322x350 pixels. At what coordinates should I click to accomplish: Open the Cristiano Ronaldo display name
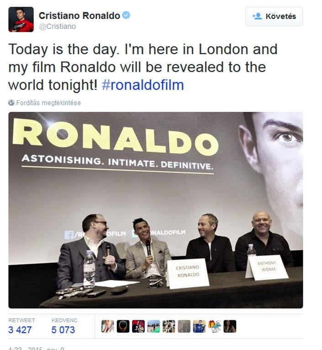(79, 16)
